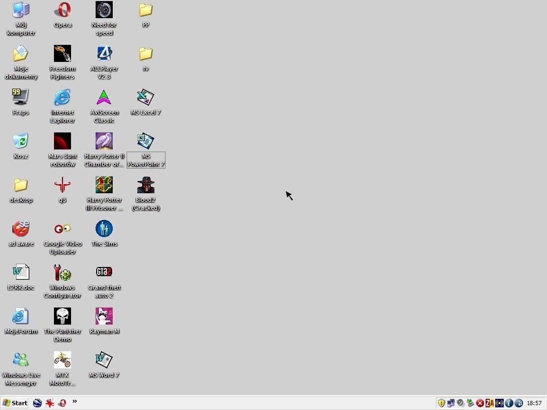Image resolution: width=547 pixels, height=410 pixels.
Task: Click Opera in quick launch bar
Action: pos(62,403)
